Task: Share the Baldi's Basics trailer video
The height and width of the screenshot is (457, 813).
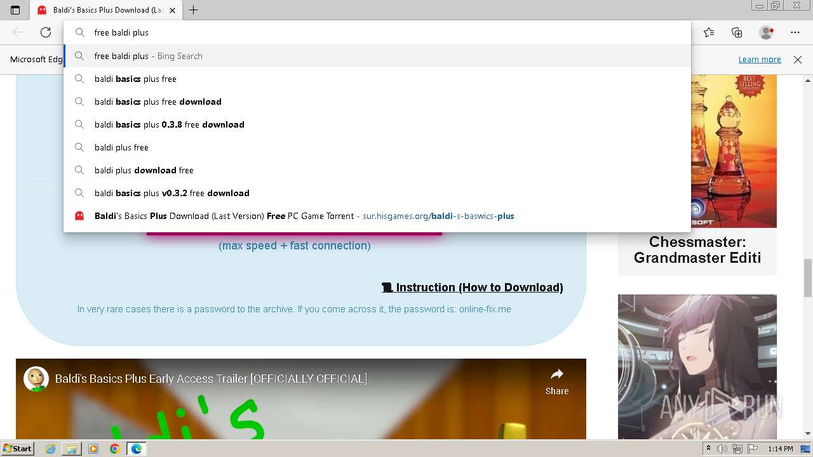Action: (557, 382)
